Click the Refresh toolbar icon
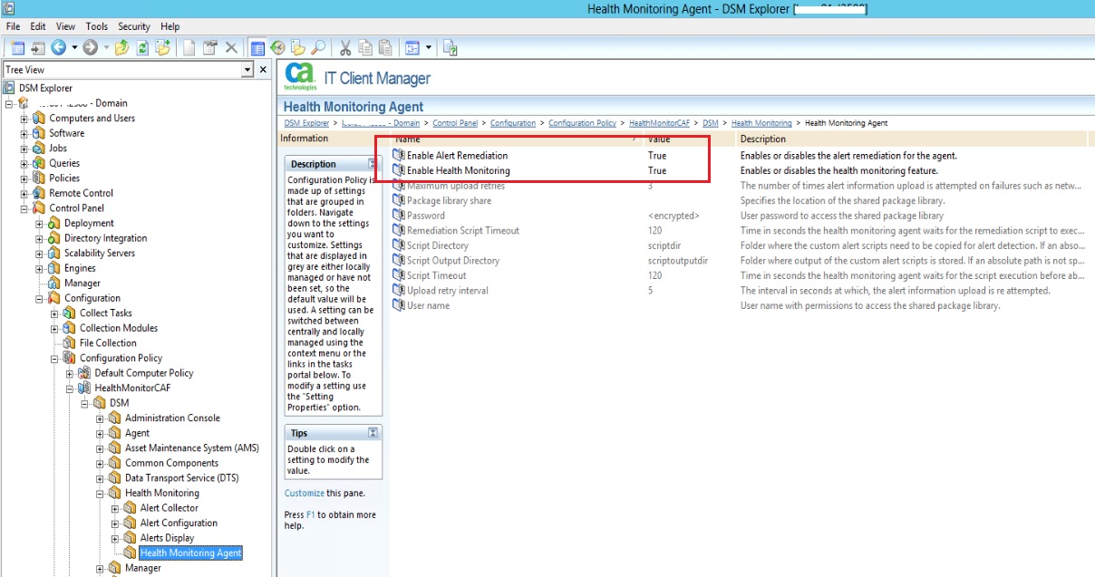The height and width of the screenshot is (577, 1095). [x=142, y=47]
